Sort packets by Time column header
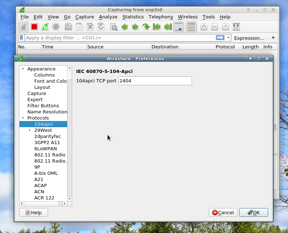 point(64,47)
